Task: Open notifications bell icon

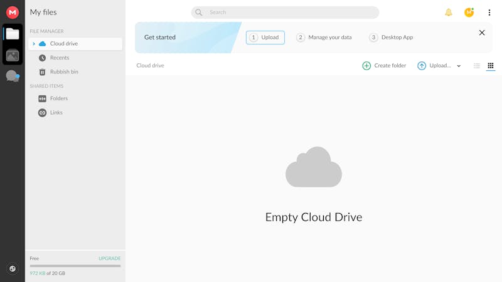Action: [449, 13]
